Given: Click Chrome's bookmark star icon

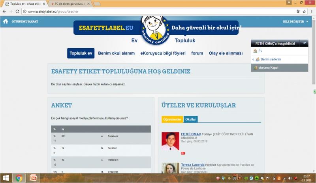Looking at the screenshot, I should [x=304, y=11].
